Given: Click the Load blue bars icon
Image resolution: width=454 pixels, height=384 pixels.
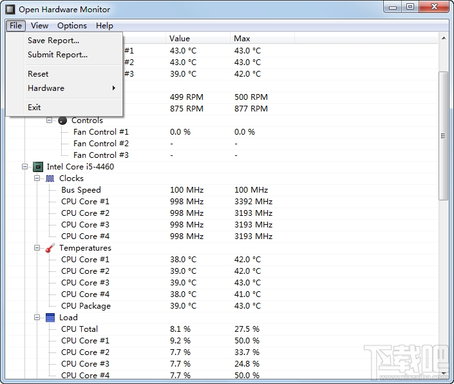Looking at the screenshot, I should pos(50,318).
